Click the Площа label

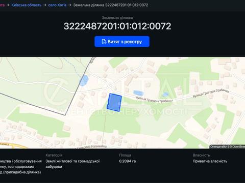(x=125, y=155)
